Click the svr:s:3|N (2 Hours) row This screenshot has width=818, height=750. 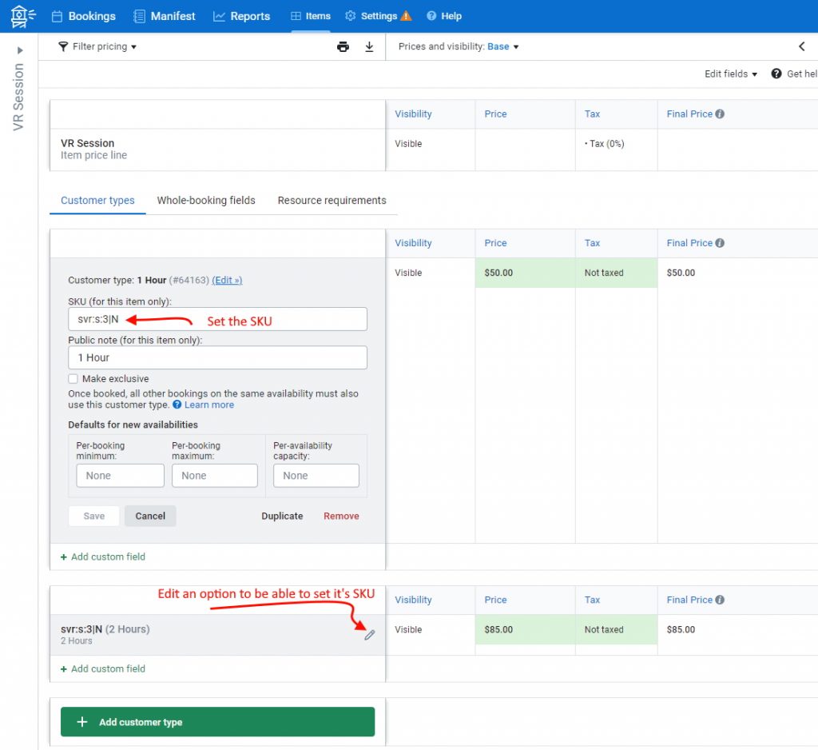point(217,635)
